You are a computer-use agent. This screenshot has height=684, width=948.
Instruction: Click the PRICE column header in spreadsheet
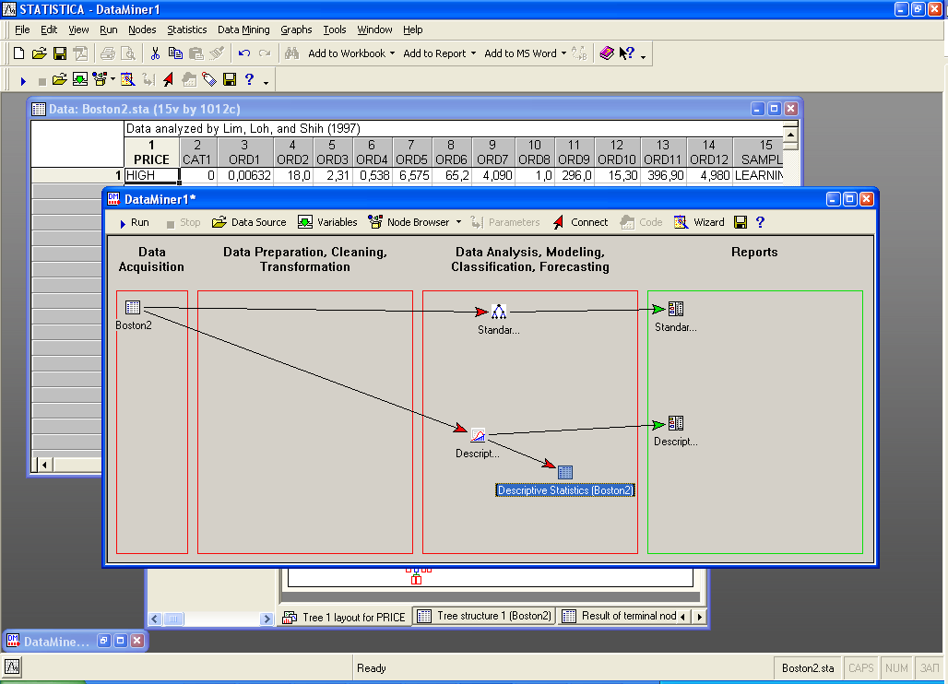pyautogui.click(x=151, y=152)
